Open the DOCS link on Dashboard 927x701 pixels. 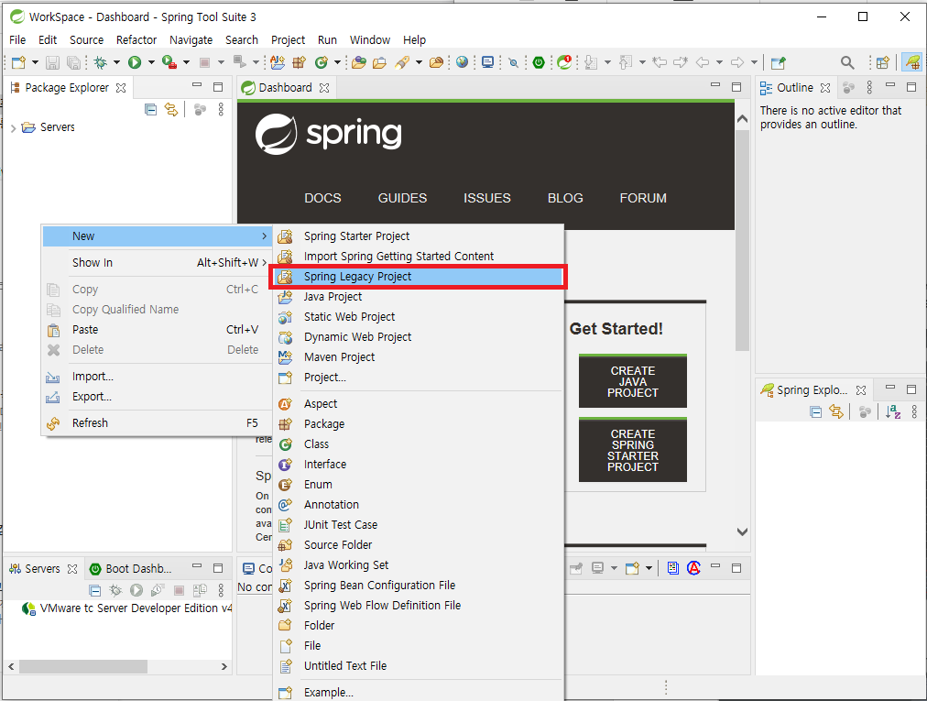322,198
